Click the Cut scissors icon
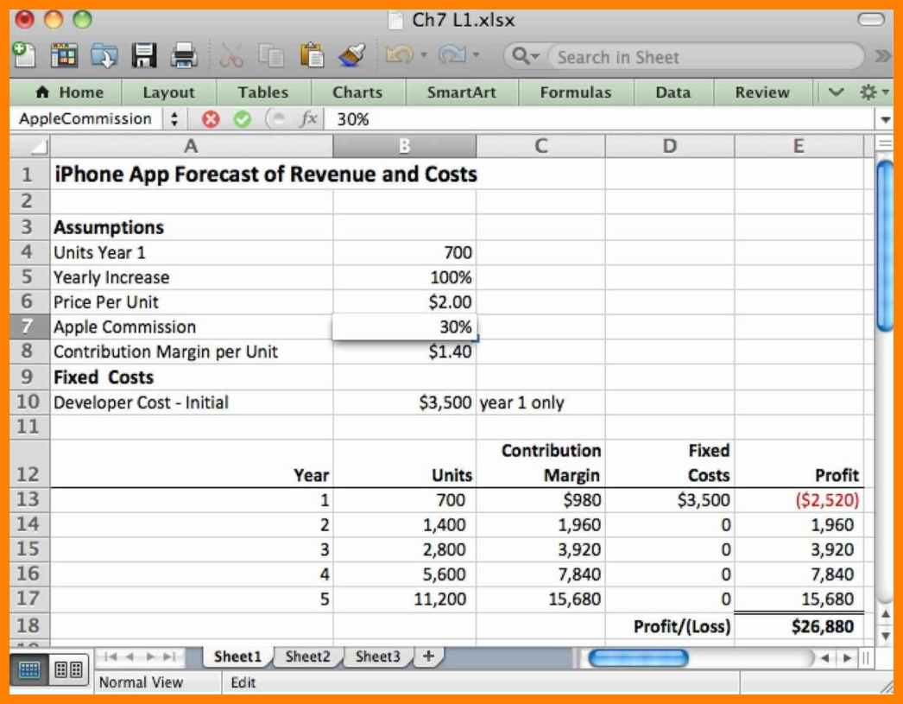This screenshot has height=704, width=903. point(231,56)
